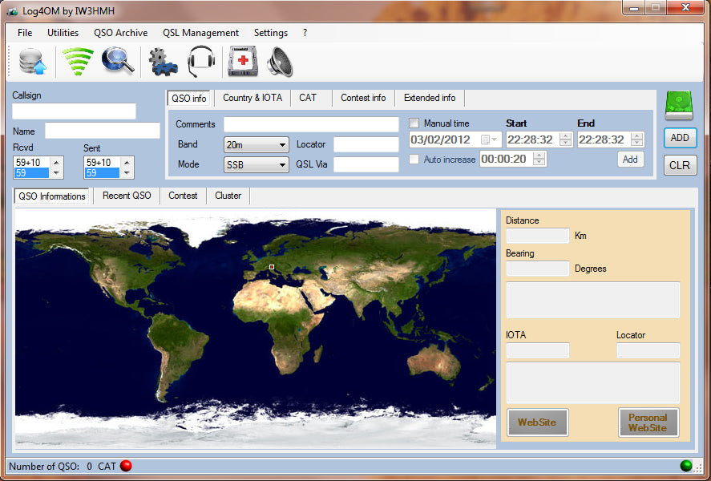
Task: Open the Band dropdown showing 20m
Action: [255, 145]
